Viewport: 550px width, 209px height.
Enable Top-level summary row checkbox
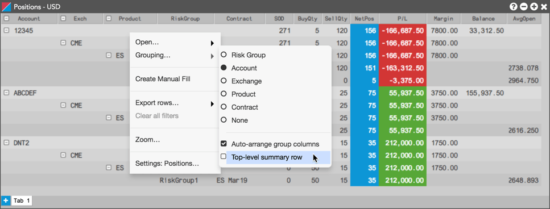coord(223,157)
